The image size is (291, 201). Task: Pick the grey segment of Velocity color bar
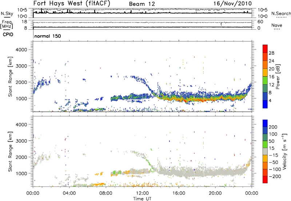(265, 152)
